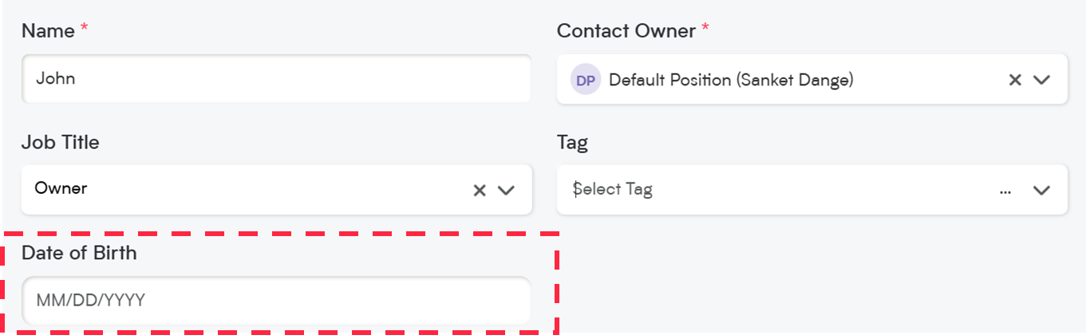Image resolution: width=1086 pixels, height=335 pixels.
Task: Click the Tag field label
Action: click(572, 144)
